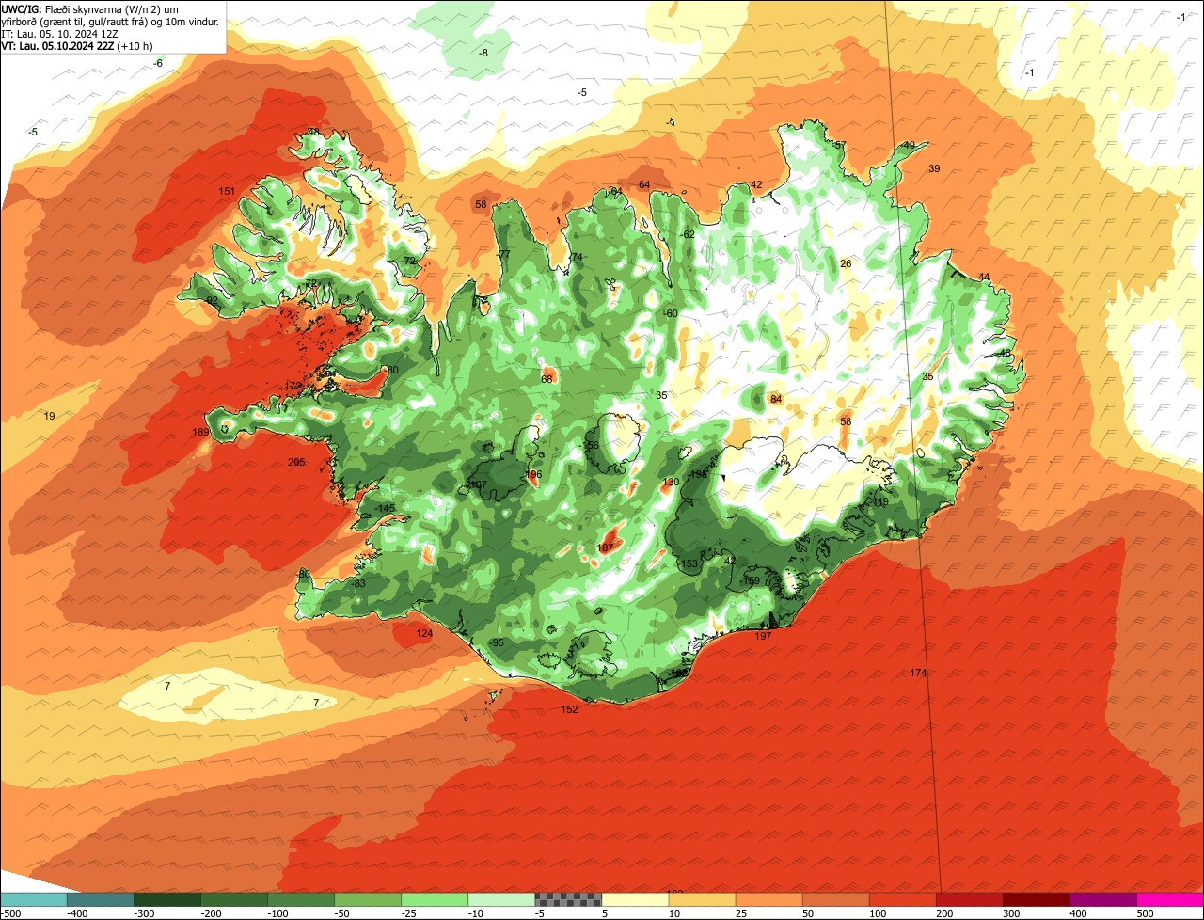Click the 205 heat flux value
1204x920 pixels.
pos(296,462)
